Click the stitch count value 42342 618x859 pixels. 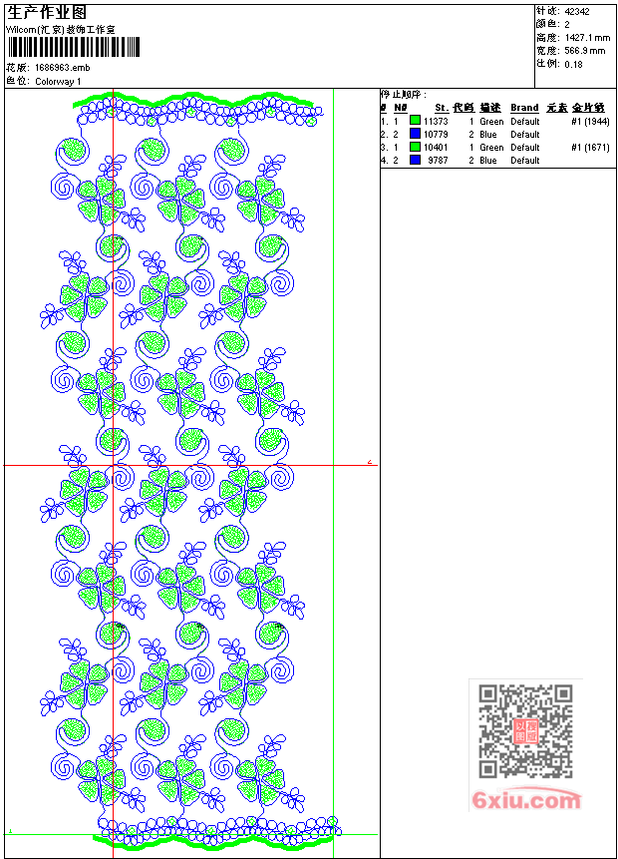point(577,12)
